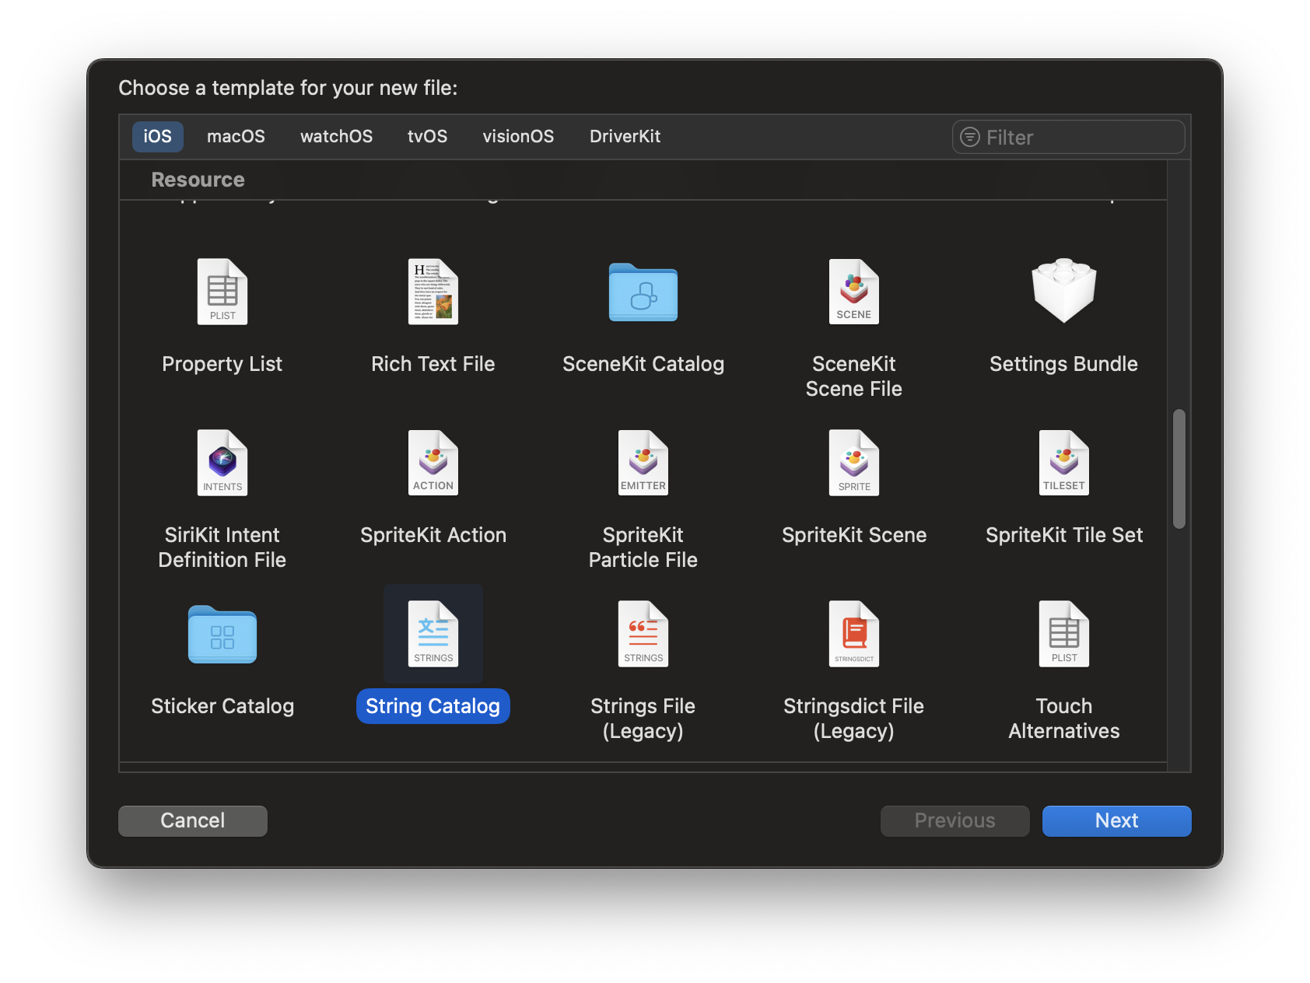This screenshot has height=983, width=1310.
Task: Click the Next button
Action: (1117, 820)
